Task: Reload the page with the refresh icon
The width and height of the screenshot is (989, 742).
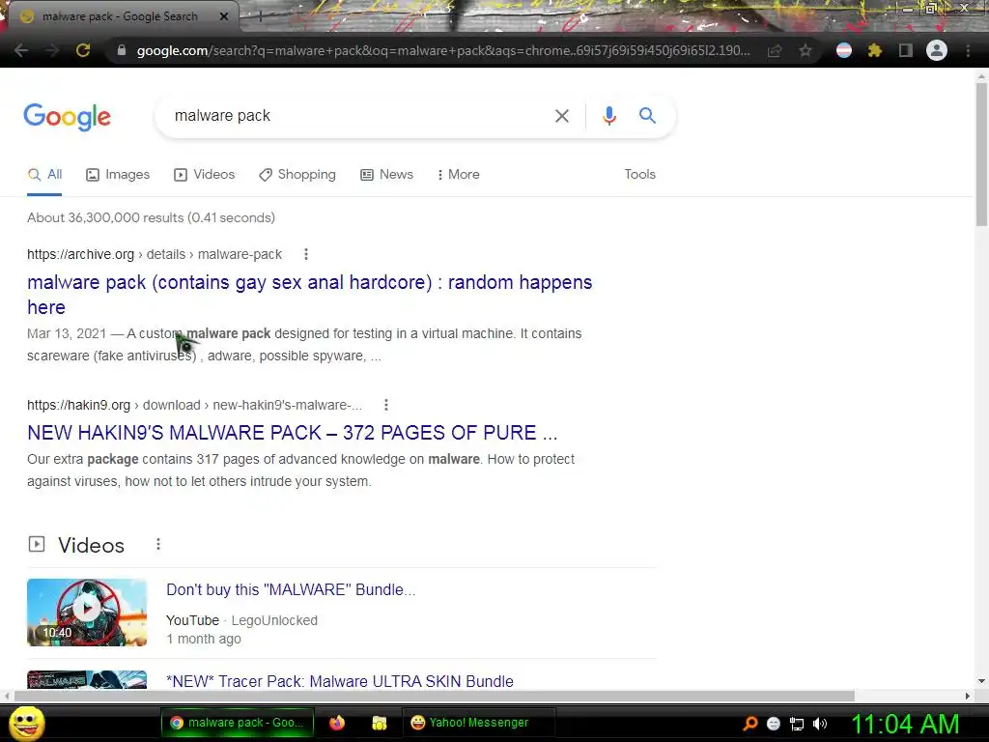Action: coord(83,50)
